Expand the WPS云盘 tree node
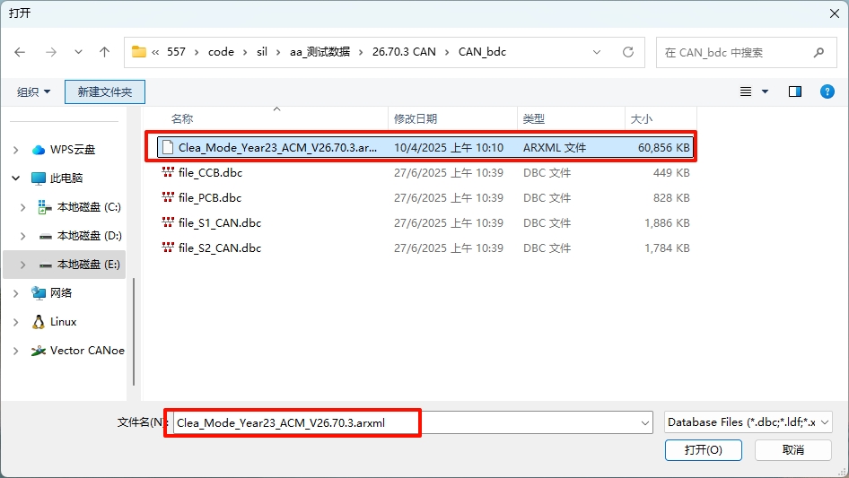This screenshot has width=849, height=478. coord(16,150)
